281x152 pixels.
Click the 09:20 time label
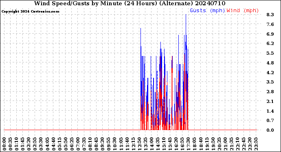click(103, 144)
